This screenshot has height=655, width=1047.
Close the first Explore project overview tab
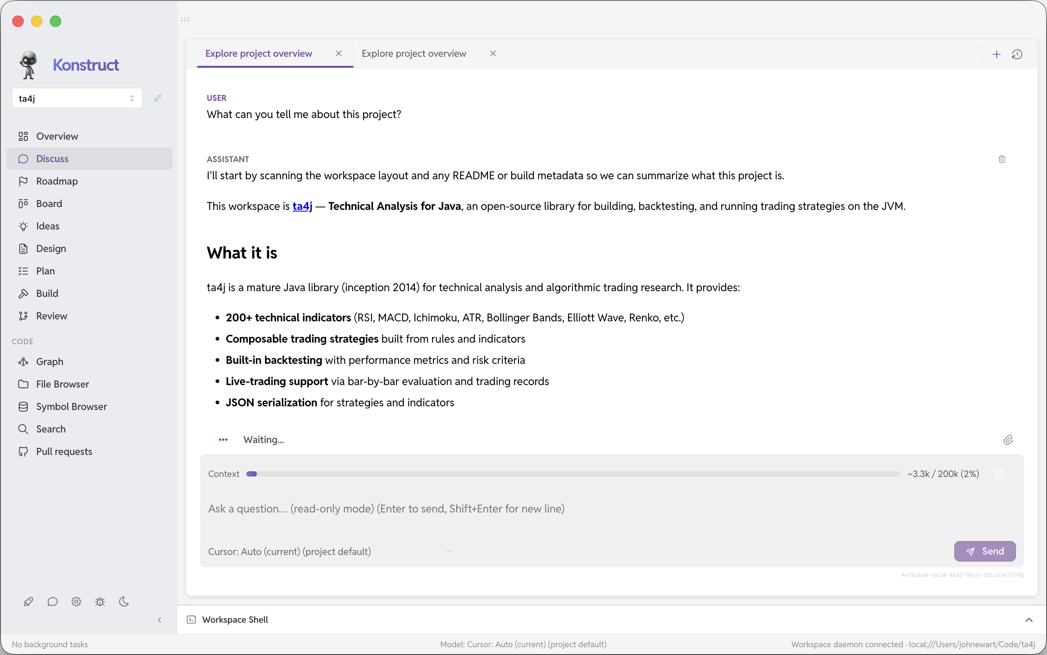pyautogui.click(x=339, y=53)
